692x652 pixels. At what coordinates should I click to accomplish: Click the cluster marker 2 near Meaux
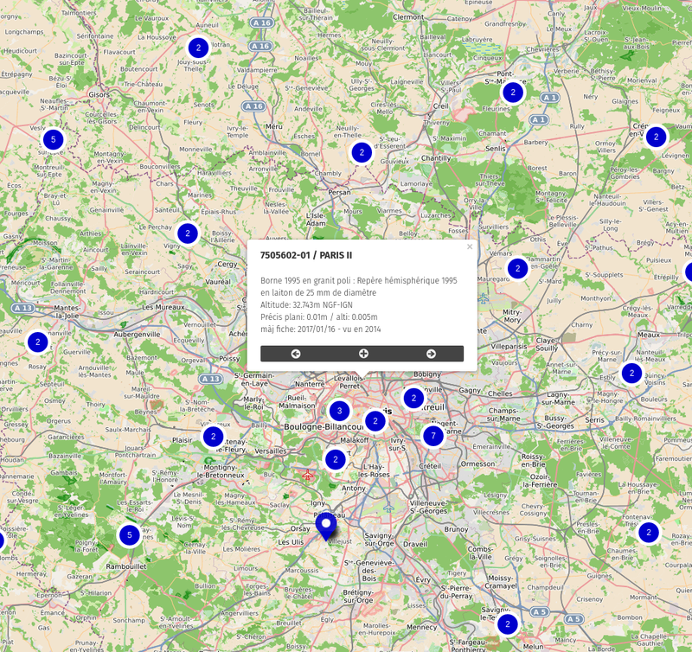pyautogui.click(x=631, y=374)
